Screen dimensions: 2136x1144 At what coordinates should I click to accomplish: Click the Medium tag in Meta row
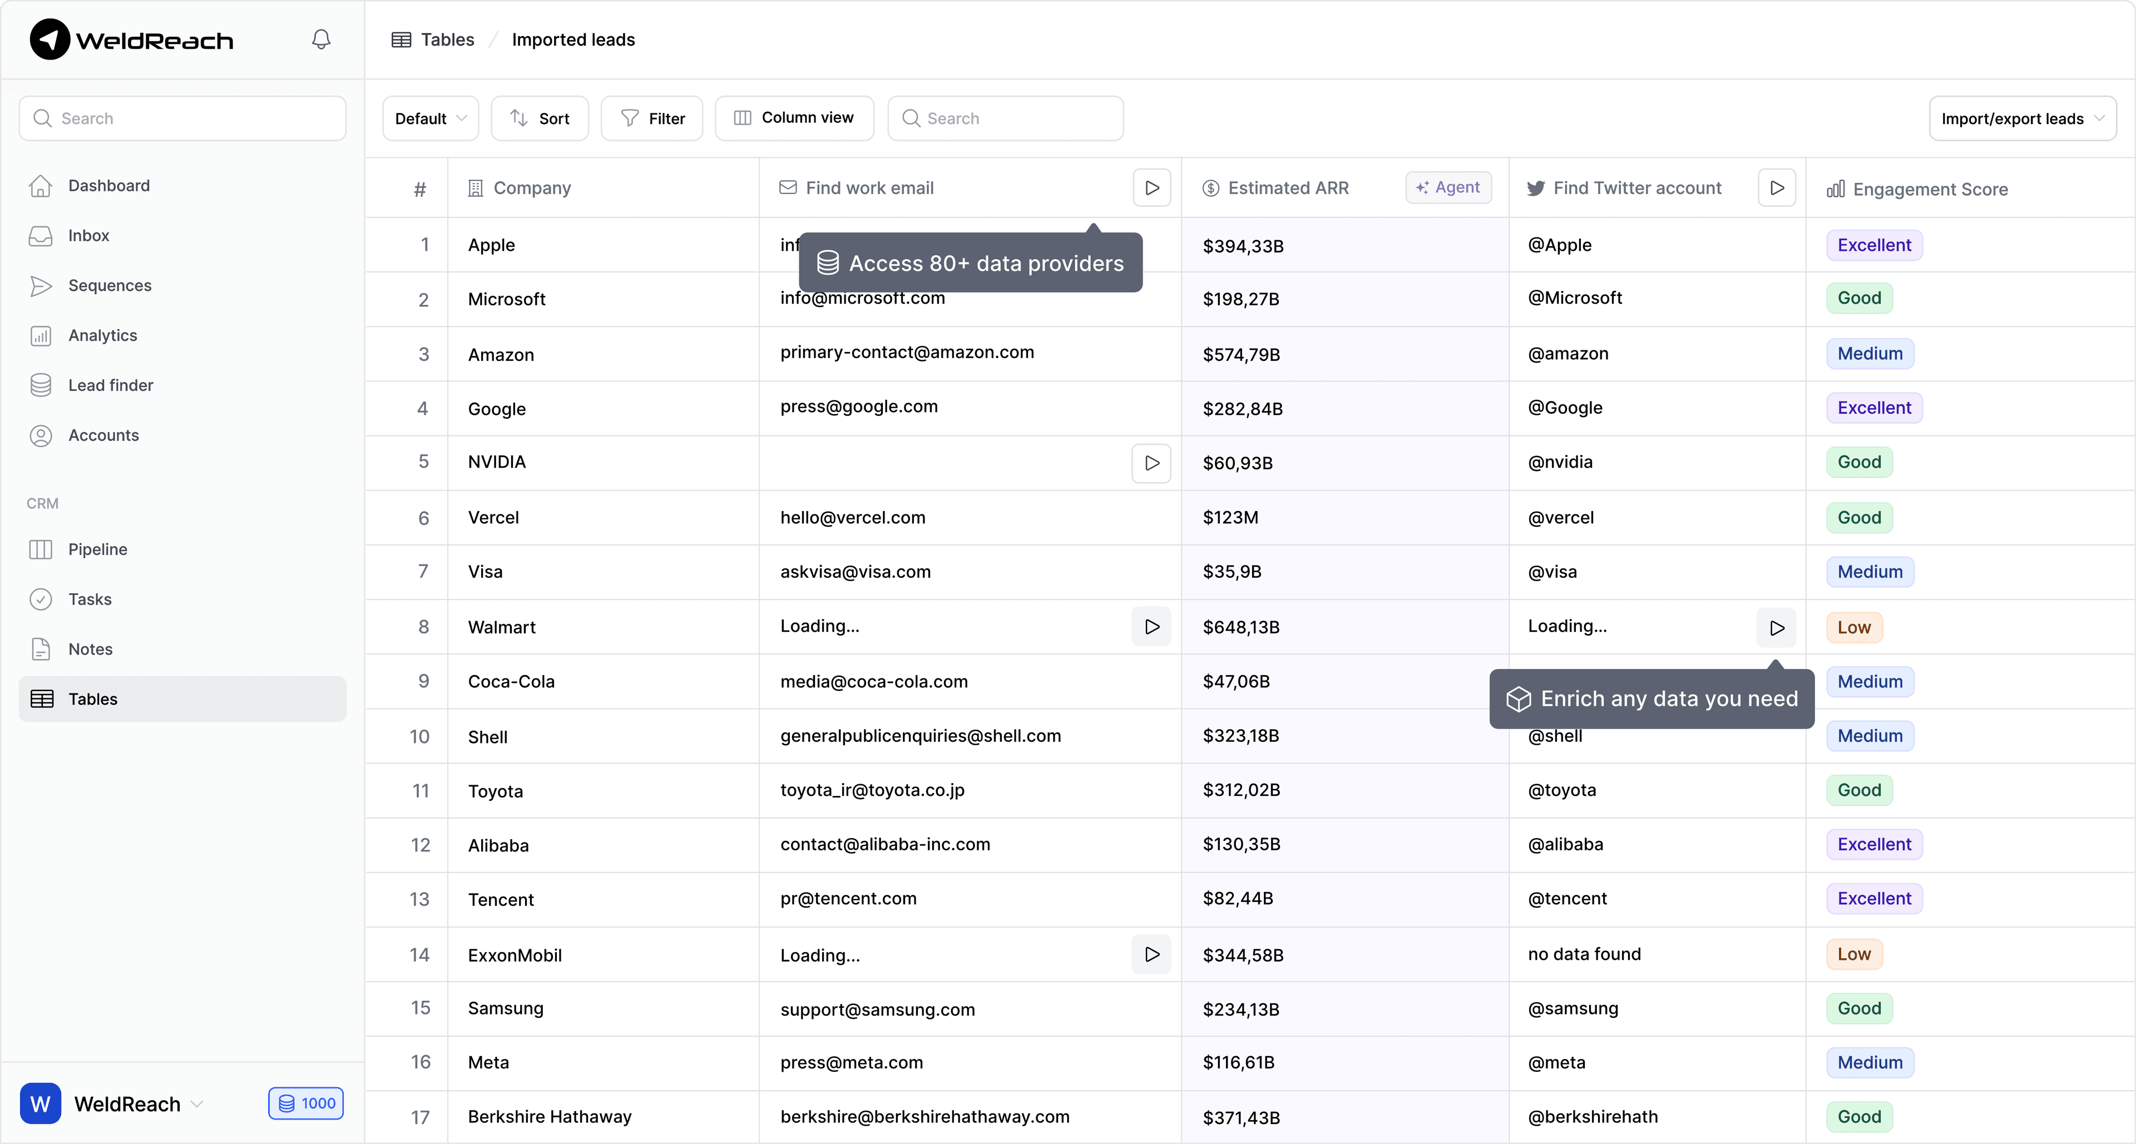click(1870, 1063)
